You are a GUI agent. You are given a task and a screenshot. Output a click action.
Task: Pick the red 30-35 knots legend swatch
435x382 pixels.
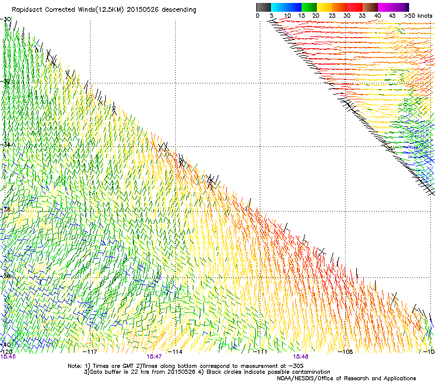point(355,7)
